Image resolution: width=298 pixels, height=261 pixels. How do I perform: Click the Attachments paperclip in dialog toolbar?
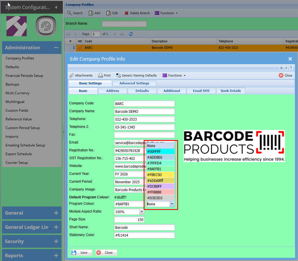pos(72,75)
